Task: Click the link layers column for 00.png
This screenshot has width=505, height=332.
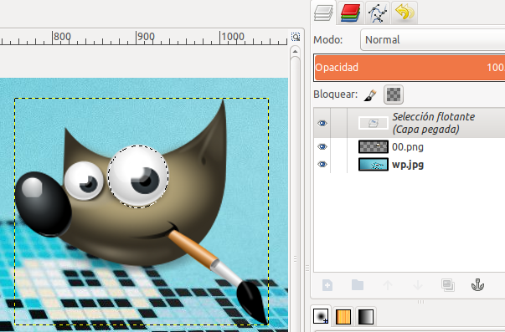Action: click(x=339, y=147)
